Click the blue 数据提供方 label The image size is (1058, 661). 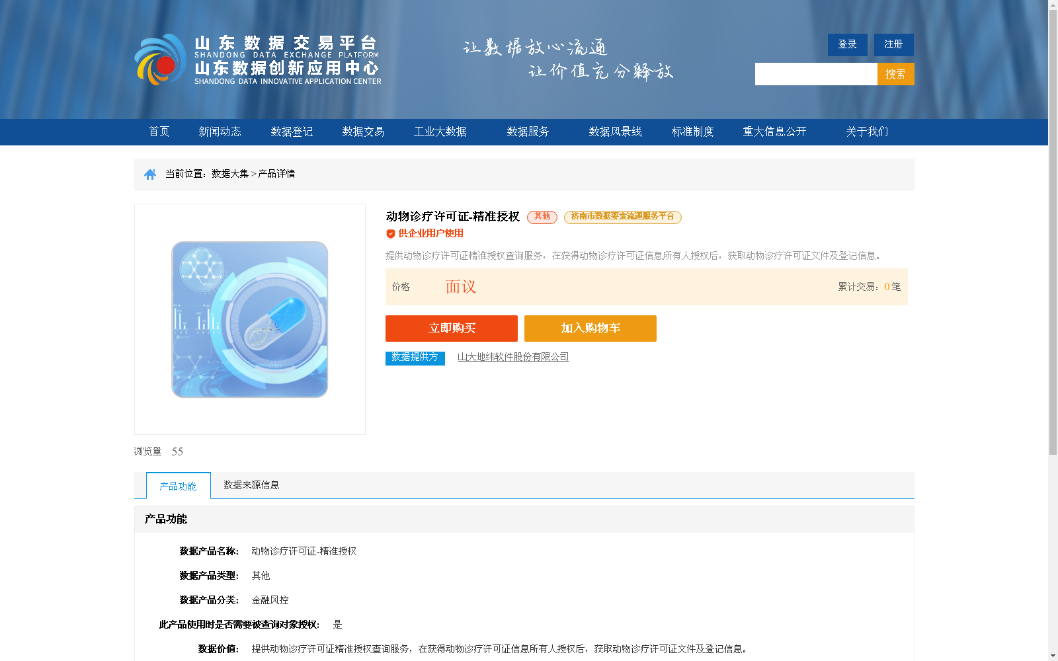coord(415,358)
